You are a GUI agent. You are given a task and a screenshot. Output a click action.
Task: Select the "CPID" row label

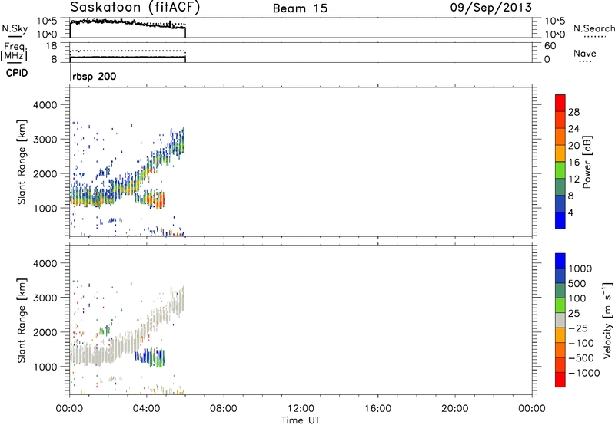tap(17, 73)
